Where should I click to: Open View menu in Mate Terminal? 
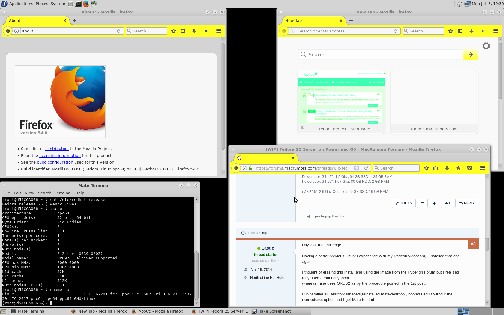(x=29, y=193)
